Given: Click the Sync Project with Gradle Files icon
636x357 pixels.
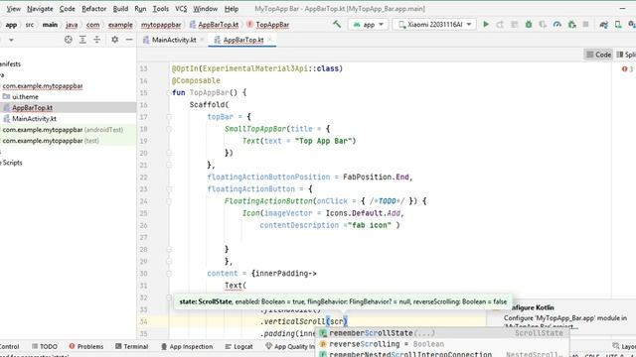Looking at the screenshot, I should (x=604, y=24).
